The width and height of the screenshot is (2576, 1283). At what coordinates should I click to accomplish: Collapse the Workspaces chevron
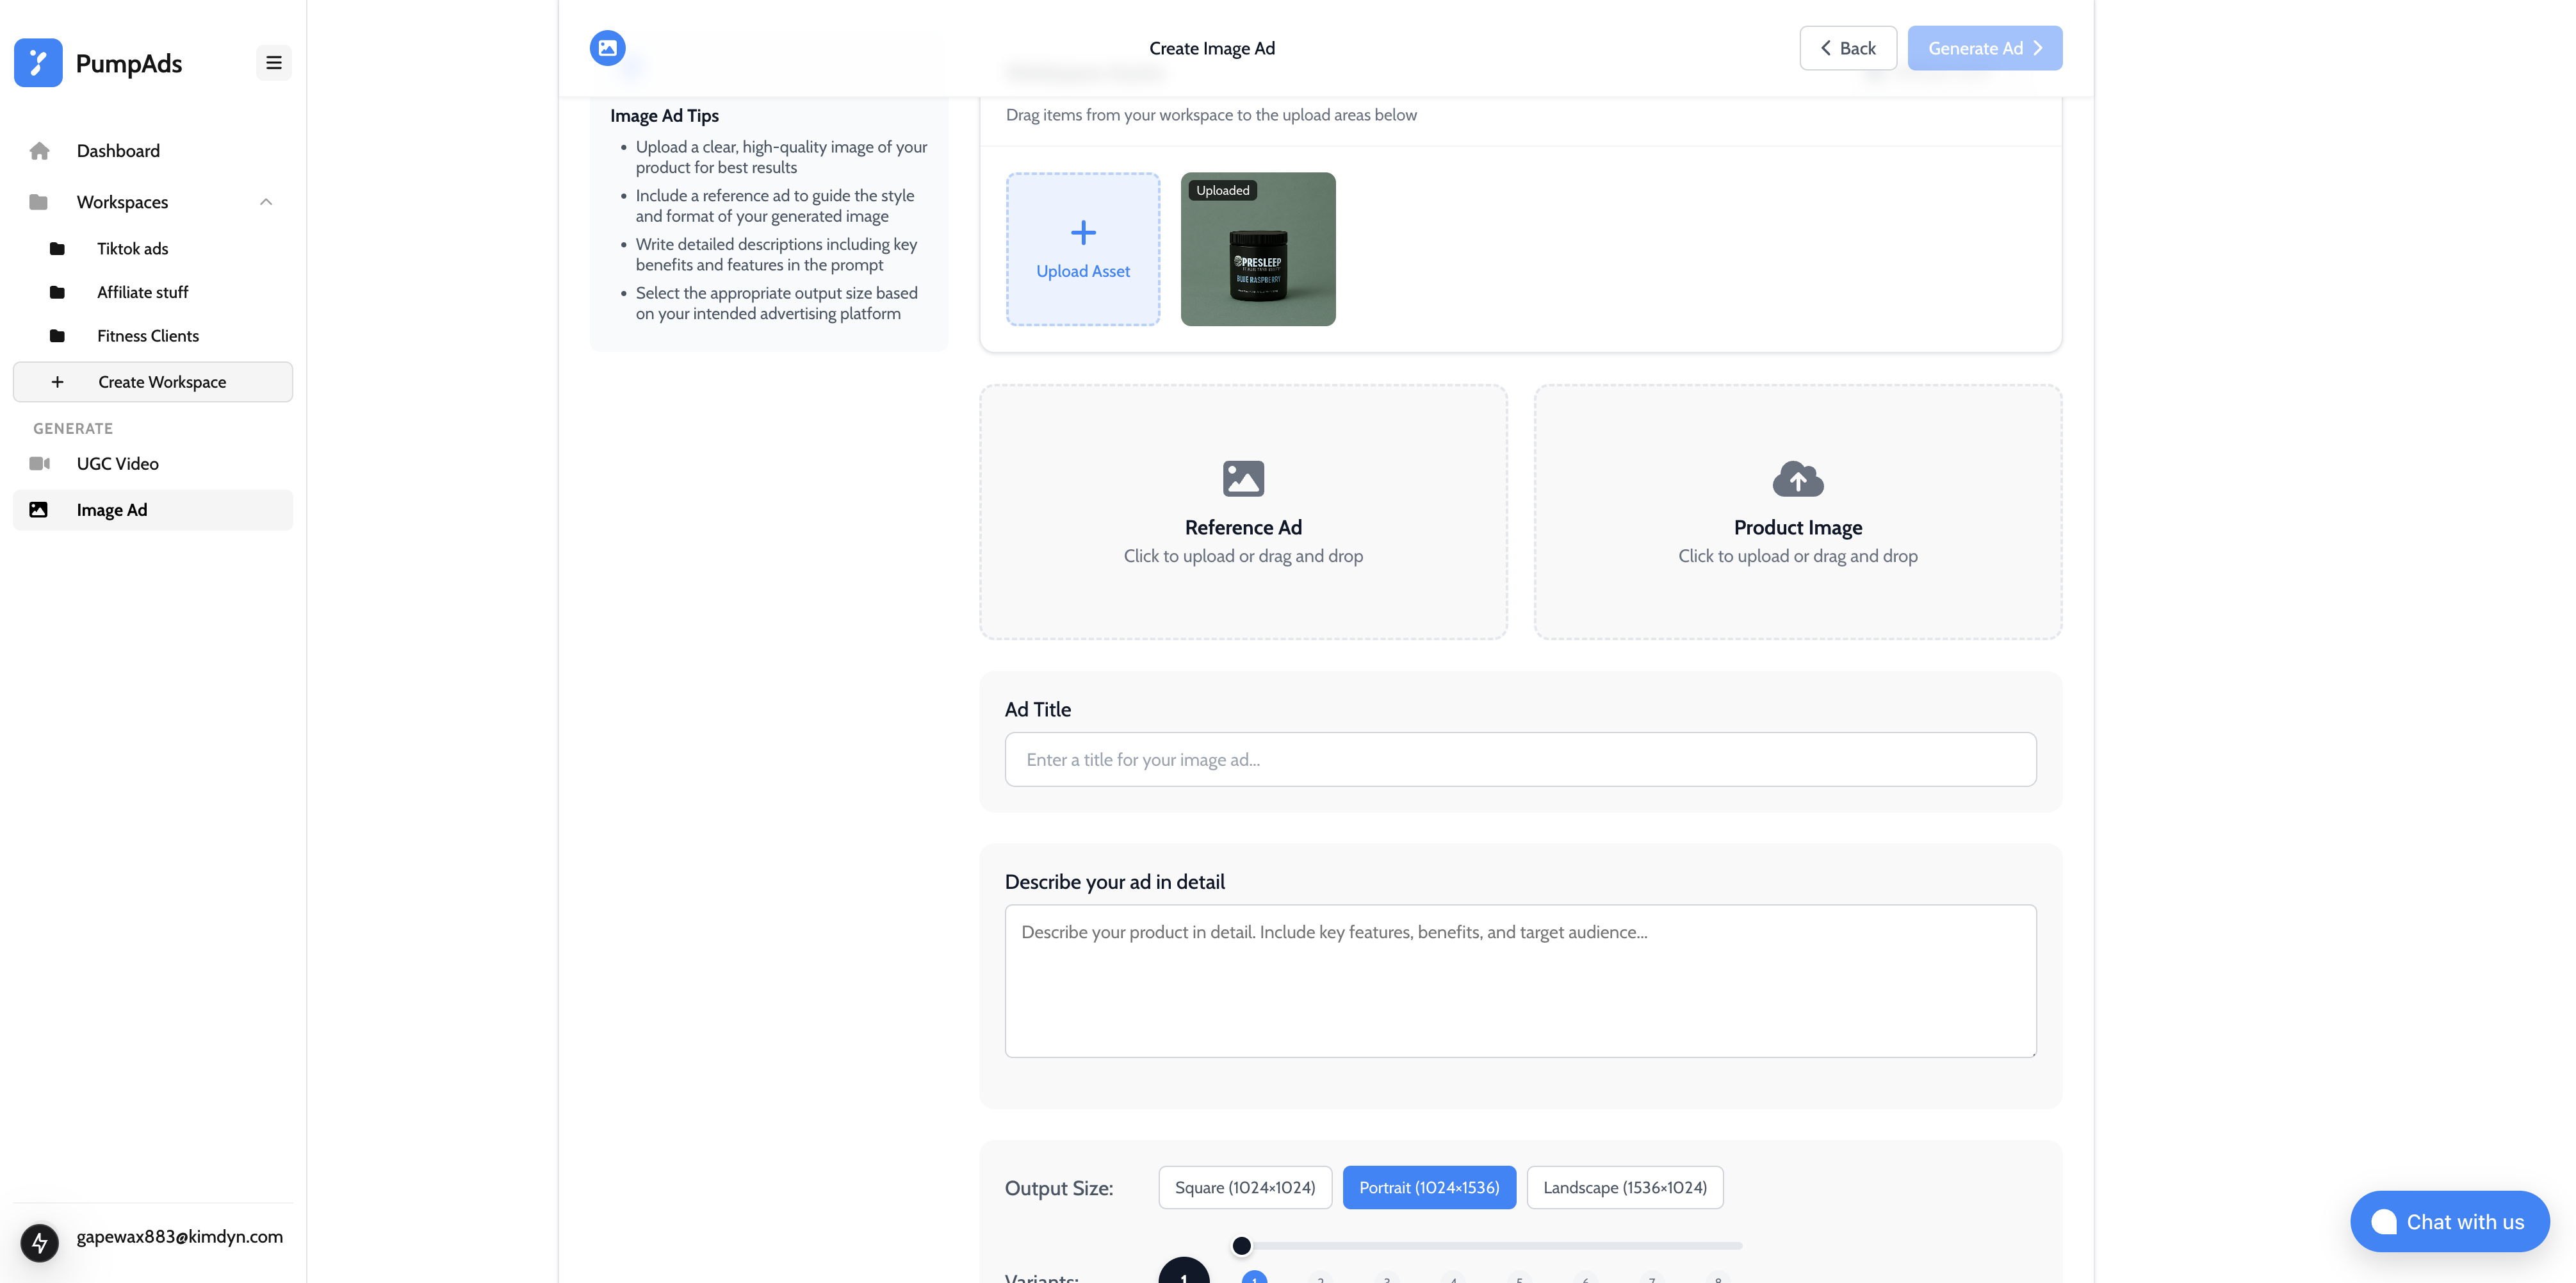pyautogui.click(x=266, y=202)
